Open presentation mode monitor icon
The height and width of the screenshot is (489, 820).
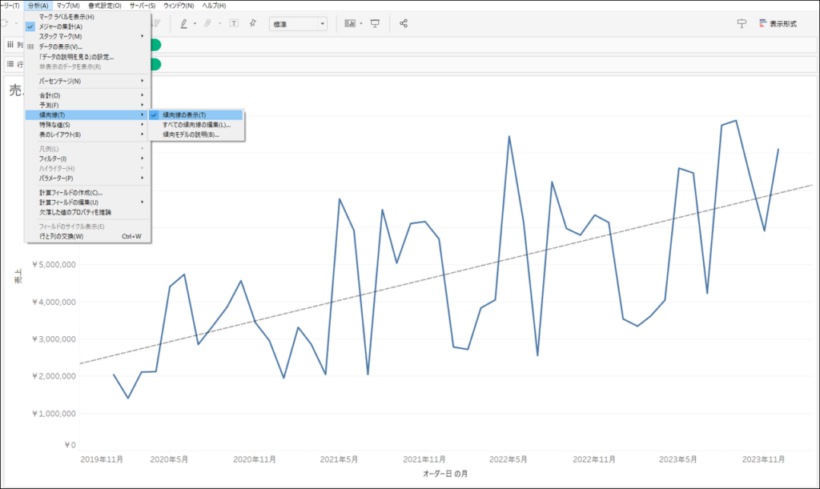pyautogui.click(x=375, y=23)
